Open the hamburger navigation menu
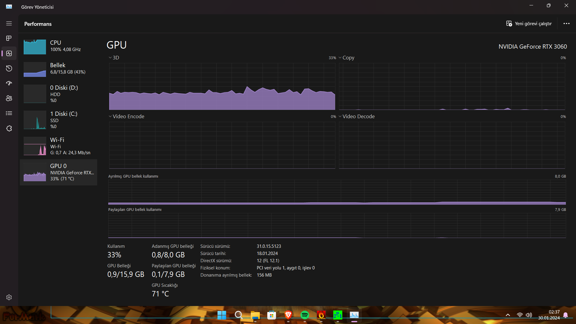This screenshot has width=576, height=324. pos(9,23)
